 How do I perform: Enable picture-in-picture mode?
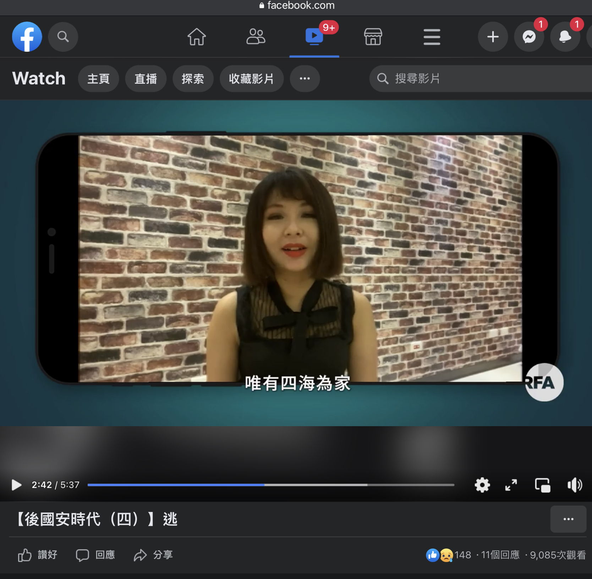tap(543, 485)
